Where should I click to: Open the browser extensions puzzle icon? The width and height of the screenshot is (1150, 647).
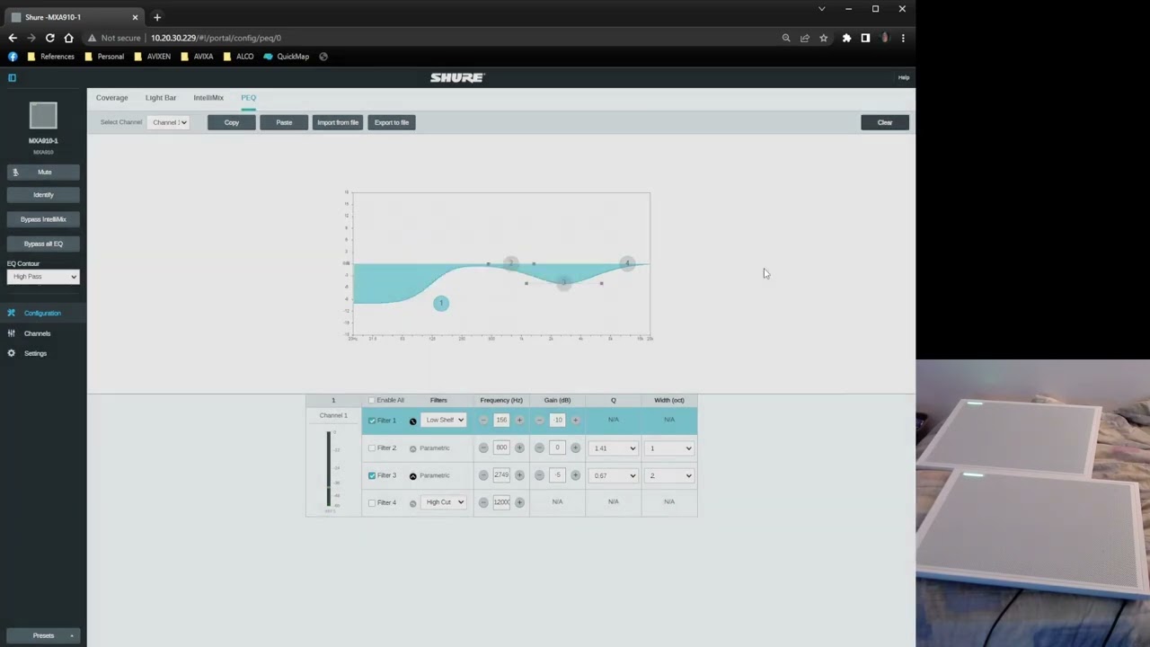click(x=846, y=38)
